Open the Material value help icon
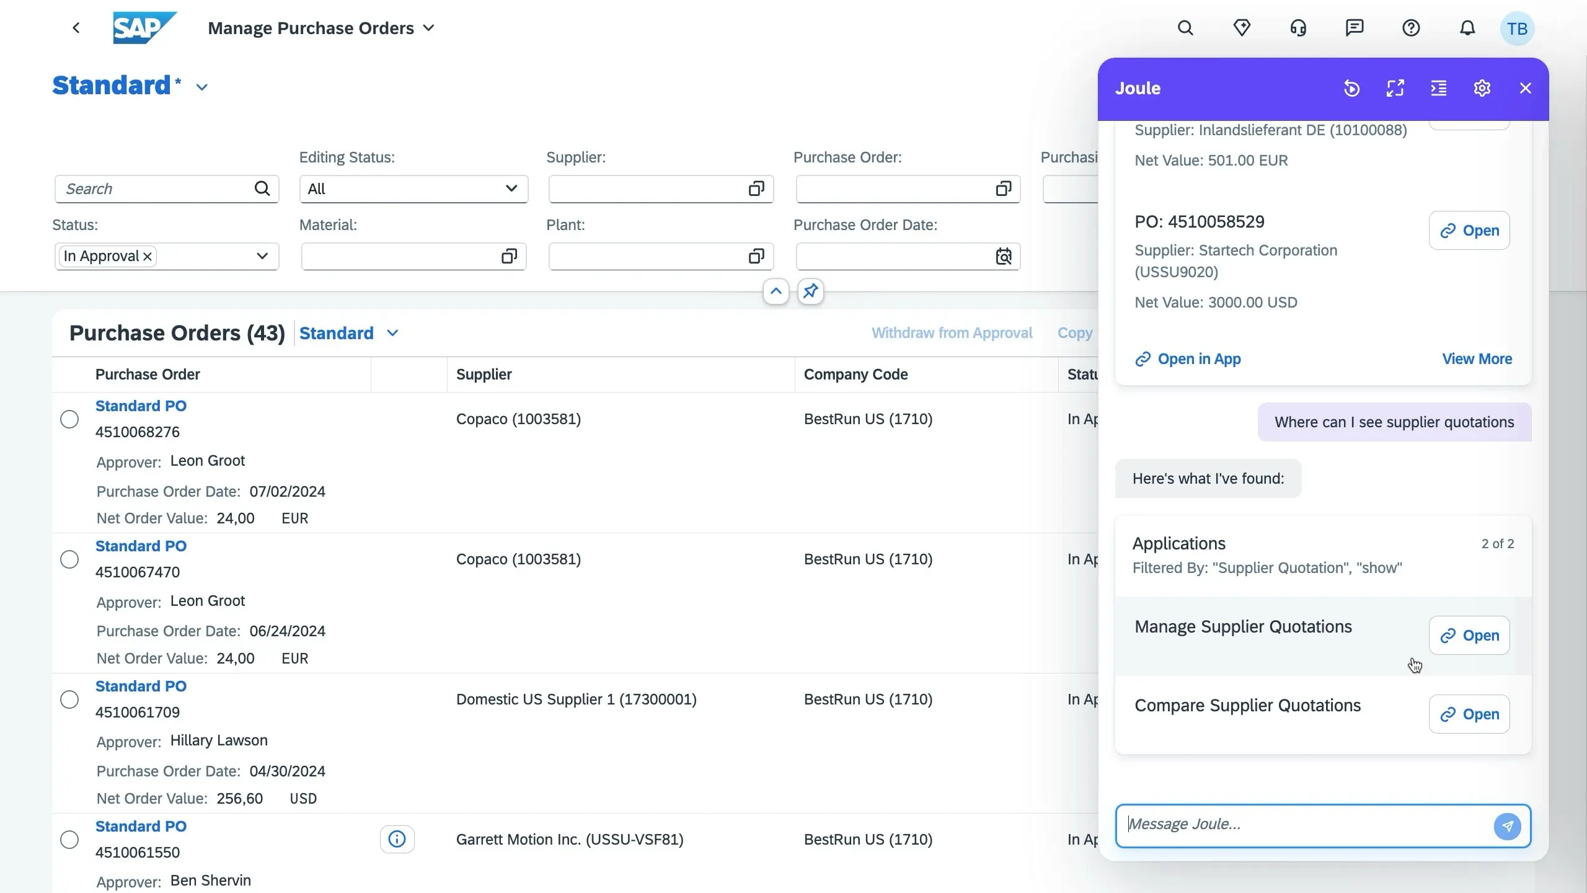The width and height of the screenshot is (1587, 893). tap(509, 256)
